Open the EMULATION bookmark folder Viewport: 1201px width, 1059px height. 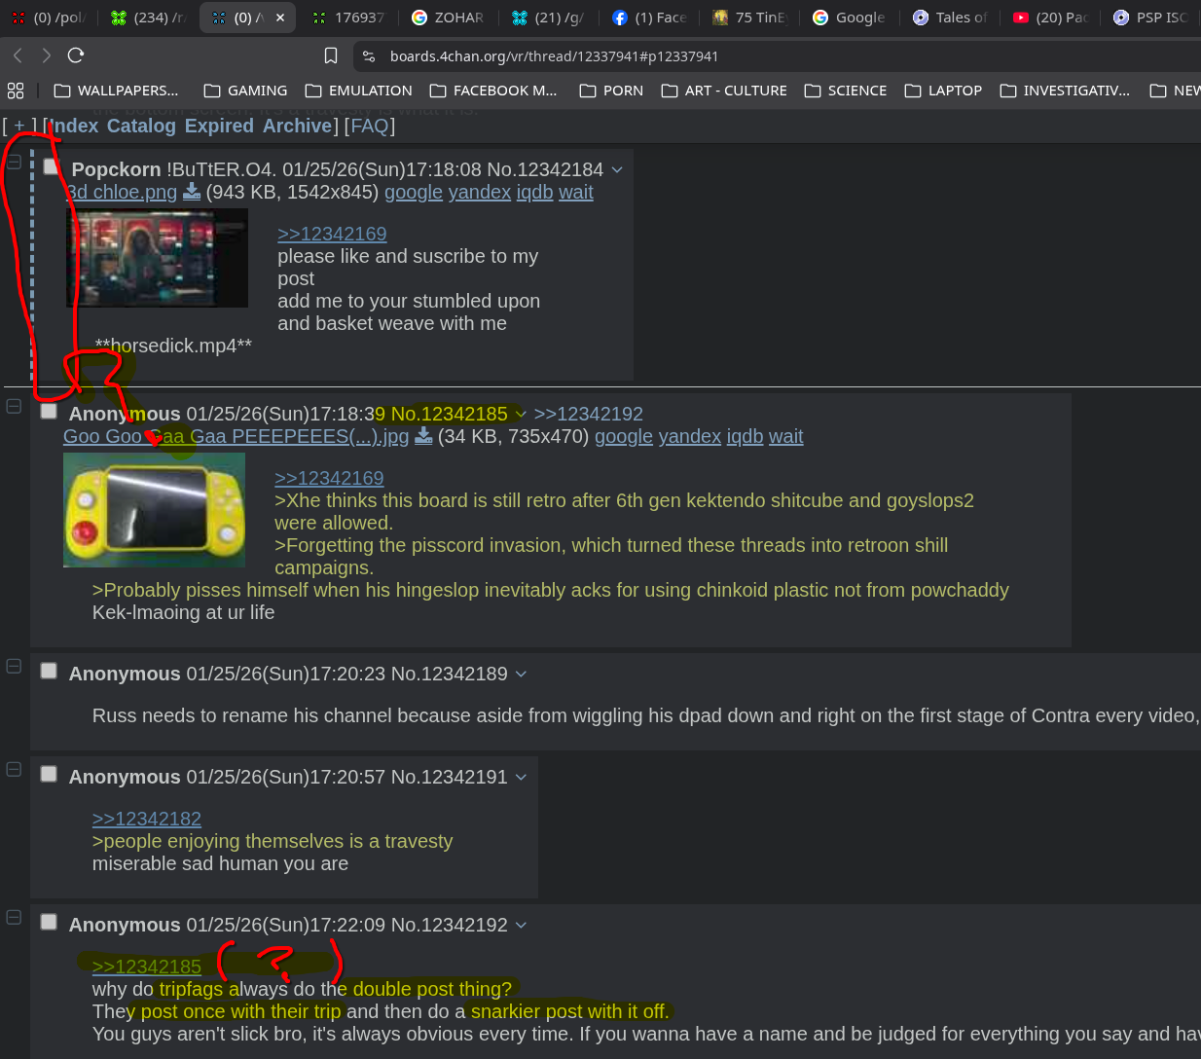point(359,91)
